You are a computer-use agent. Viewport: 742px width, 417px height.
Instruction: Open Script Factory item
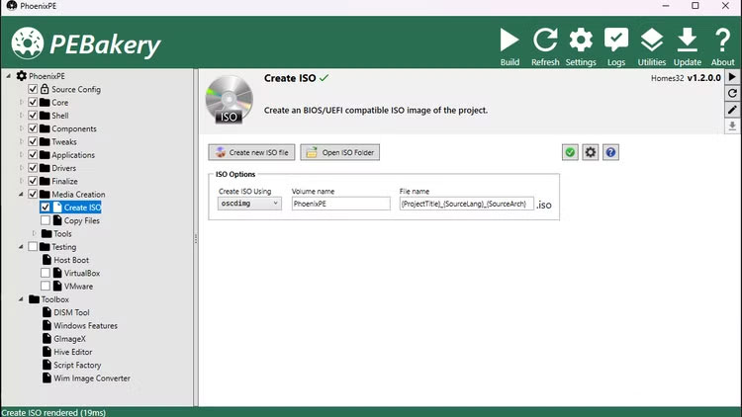[77, 365]
